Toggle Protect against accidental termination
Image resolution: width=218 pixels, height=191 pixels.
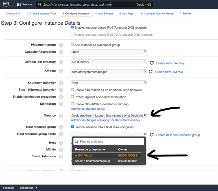click(73, 97)
